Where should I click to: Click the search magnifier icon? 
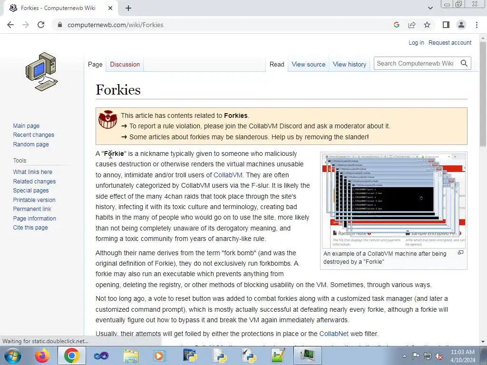464,63
